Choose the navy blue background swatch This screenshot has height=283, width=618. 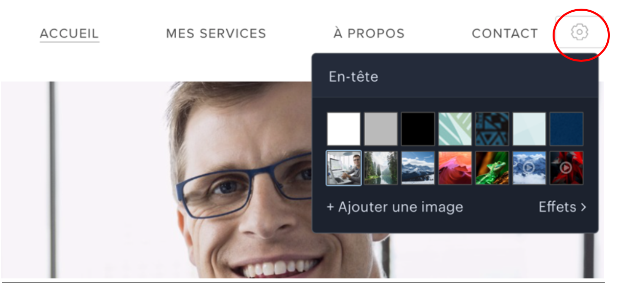[566, 129]
